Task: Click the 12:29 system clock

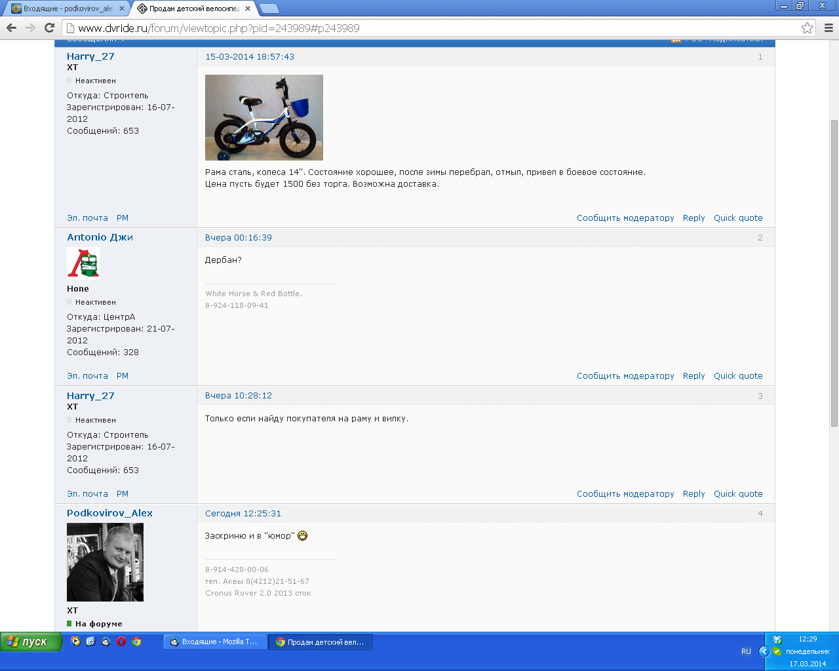Action: tap(808, 639)
